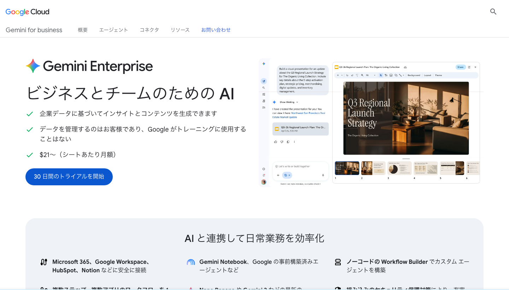Screen dimensions: 509x290
Task: Select the new chat pencil icon in sidebar
Action: coord(264,81)
